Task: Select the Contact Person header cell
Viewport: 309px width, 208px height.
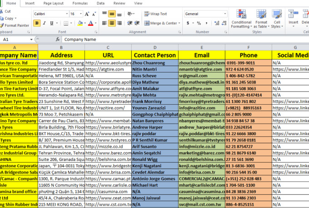Action: point(154,55)
